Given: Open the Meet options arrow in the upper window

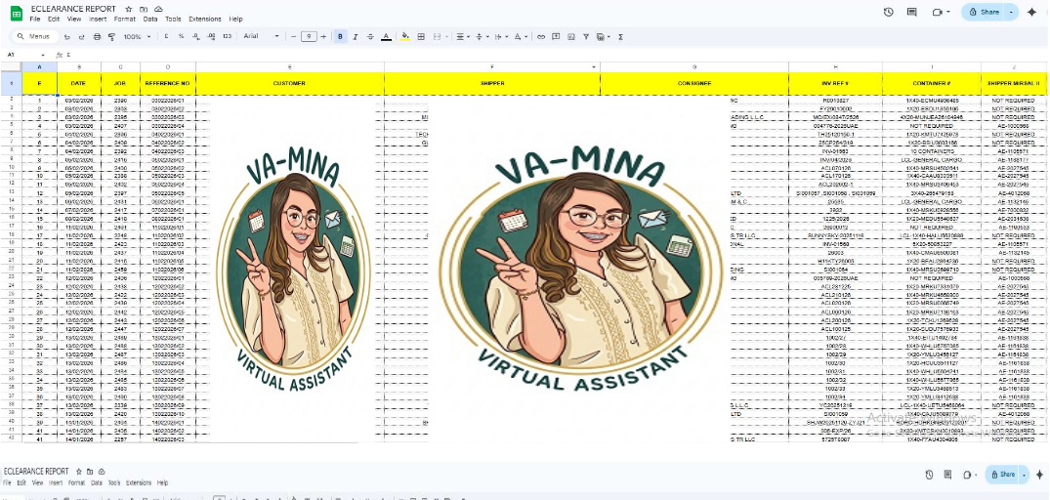Looking at the screenshot, I should [x=948, y=12].
